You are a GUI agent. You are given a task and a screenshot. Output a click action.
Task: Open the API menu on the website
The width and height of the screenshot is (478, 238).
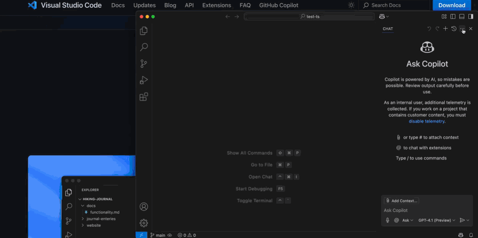[x=189, y=5]
